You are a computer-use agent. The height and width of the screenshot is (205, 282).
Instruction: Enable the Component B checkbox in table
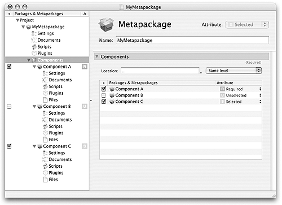[104, 95]
